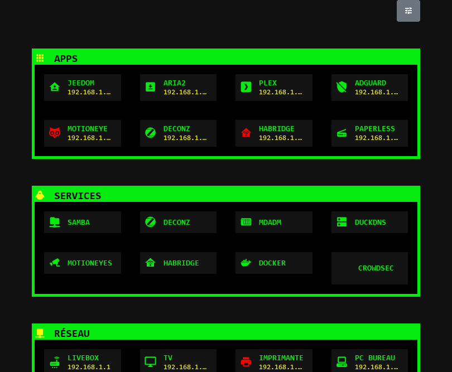The height and width of the screenshot is (372, 452).
Task: Click the Plex chevron icon
Action: 246,87
